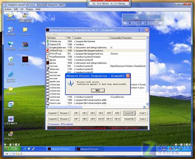This screenshot has height=159, width=195.
Task: Click the red K icon of KVMonXP.kxp
Action: click(x=48, y=50)
